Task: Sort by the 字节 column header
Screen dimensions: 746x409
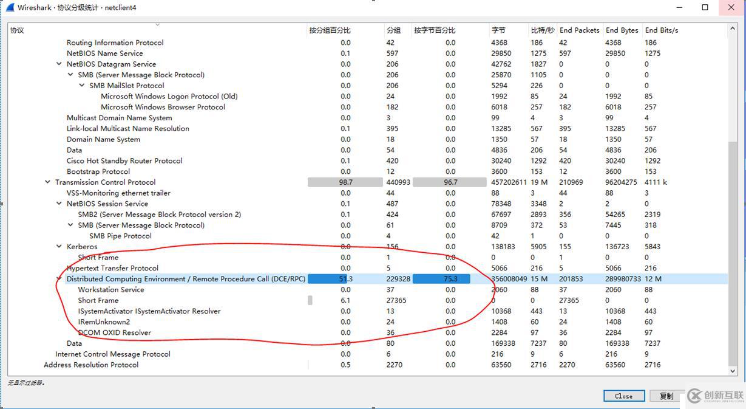Action: click(509, 30)
